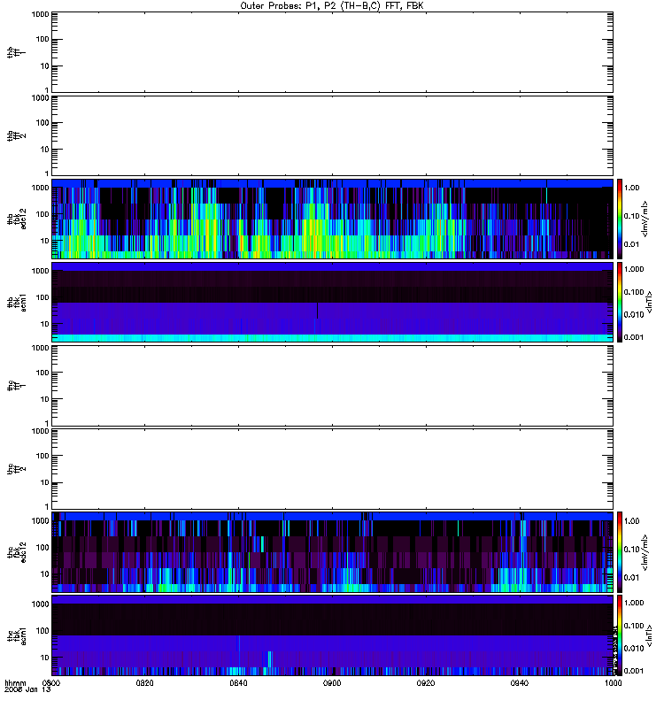Click the "thb fbk edc12" y-axis label

16,219
